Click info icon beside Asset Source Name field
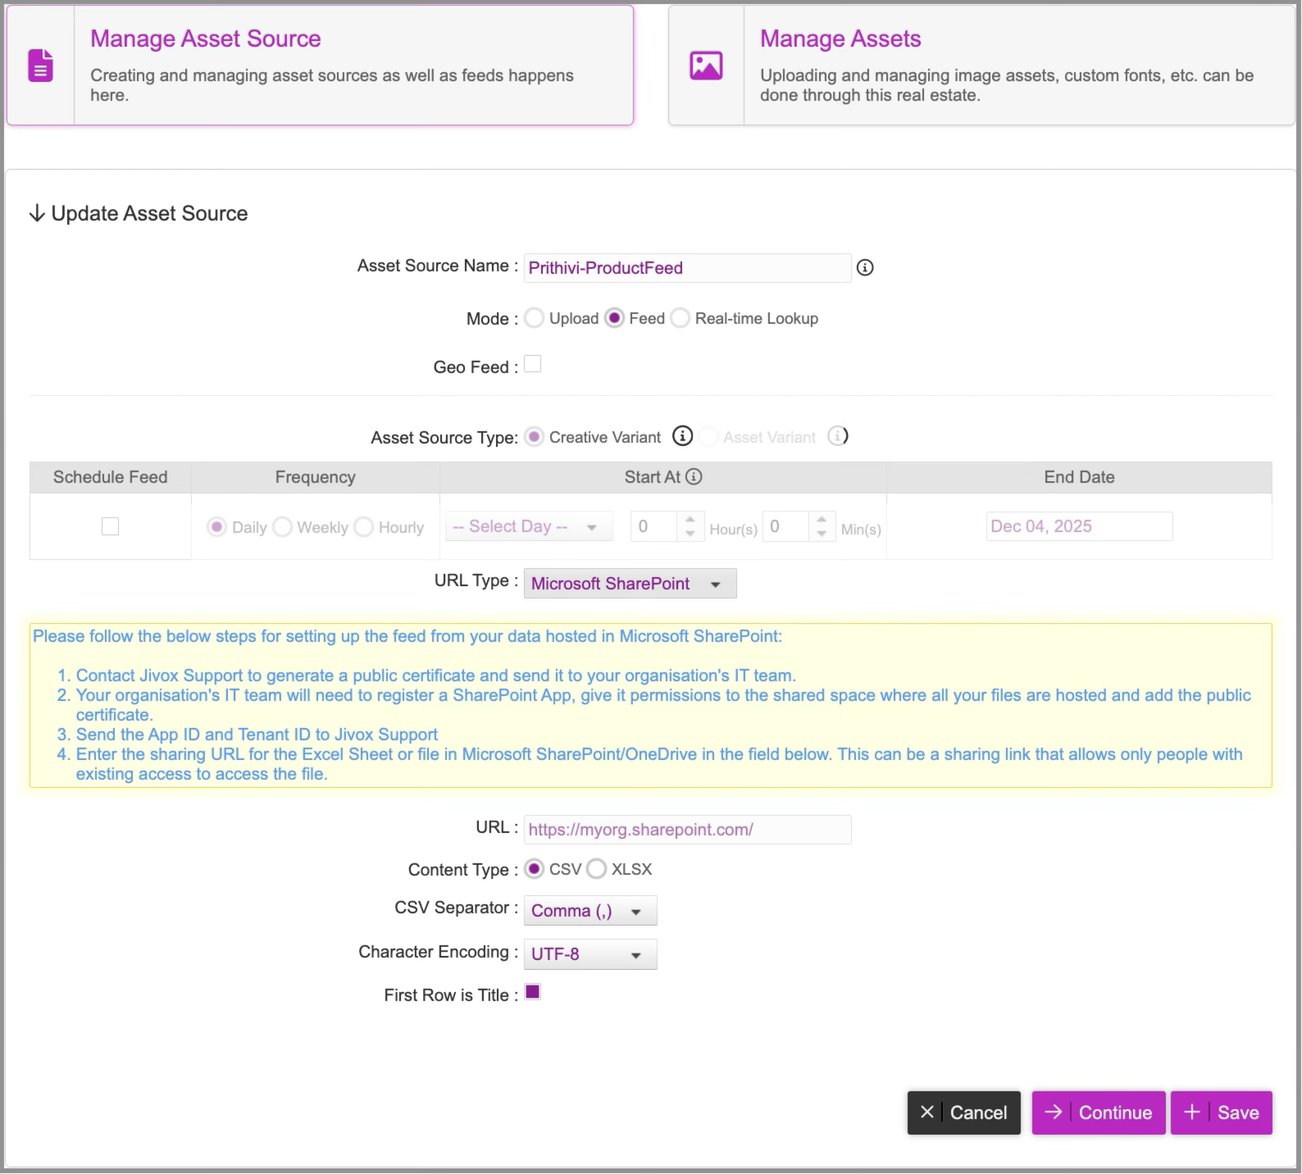 (x=865, y=268)
